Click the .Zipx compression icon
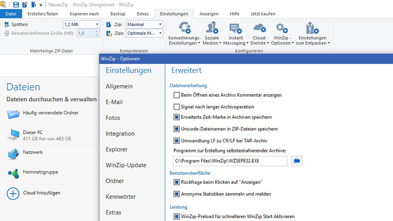 click(x=109, y=33)
